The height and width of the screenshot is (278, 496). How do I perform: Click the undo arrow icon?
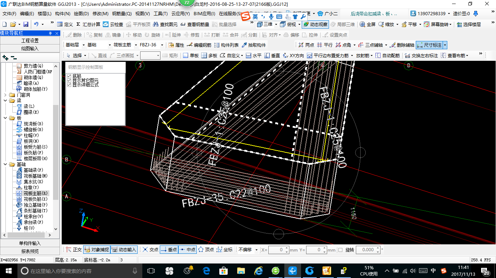36,24
